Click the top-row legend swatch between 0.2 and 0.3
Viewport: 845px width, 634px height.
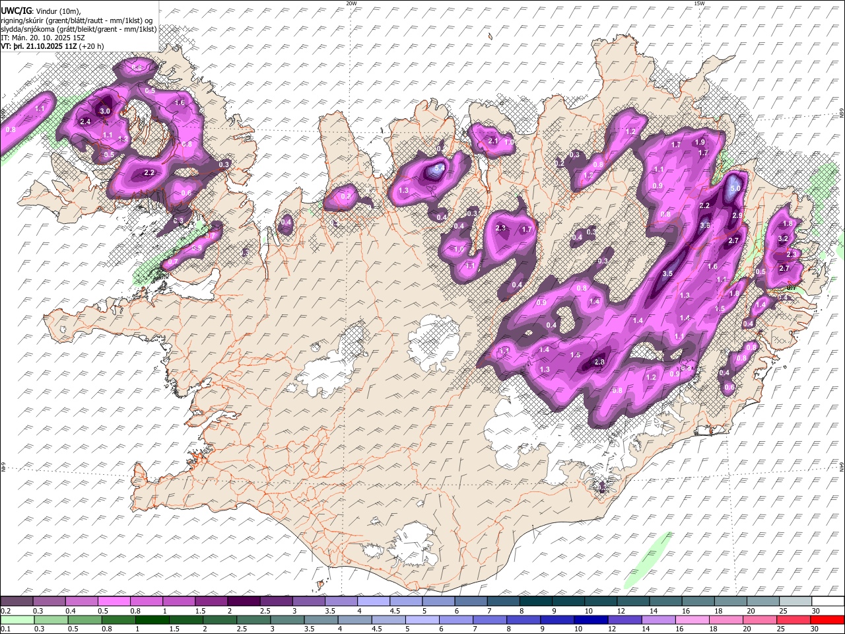pos(17,601)
